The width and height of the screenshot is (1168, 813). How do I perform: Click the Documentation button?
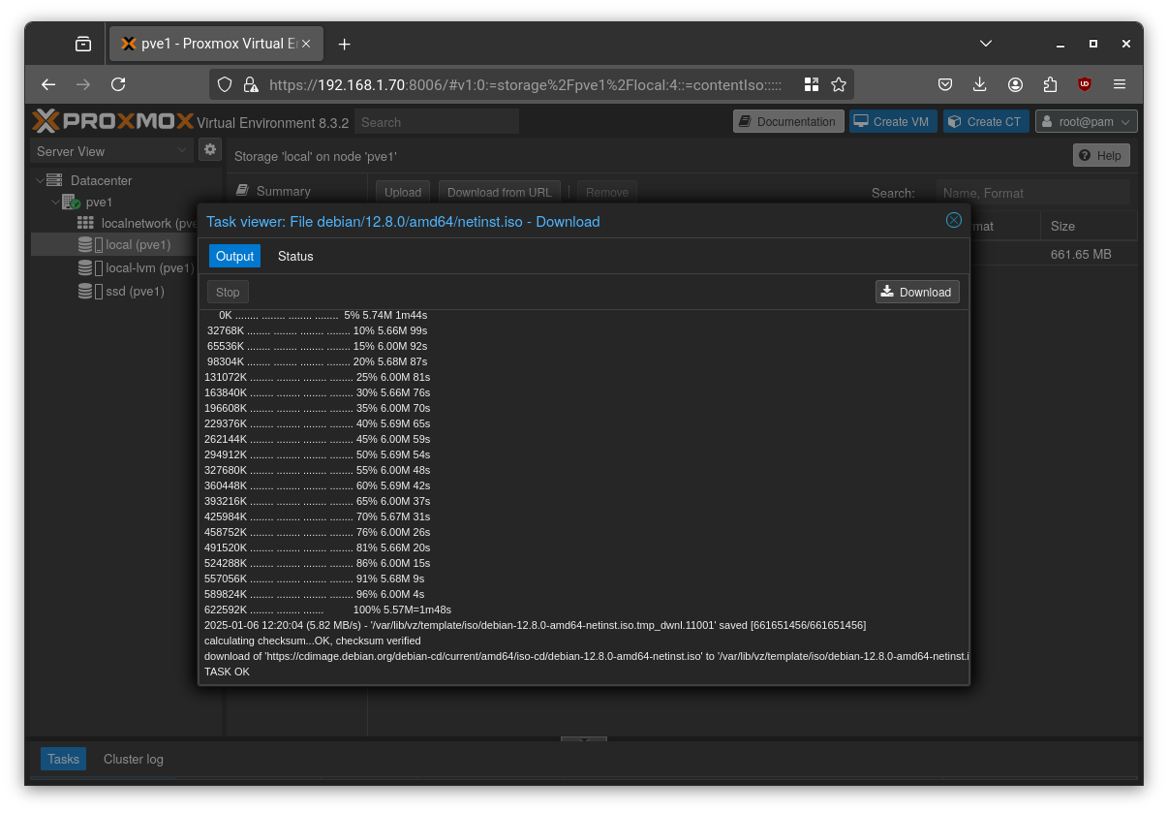(x=786, y=121)
